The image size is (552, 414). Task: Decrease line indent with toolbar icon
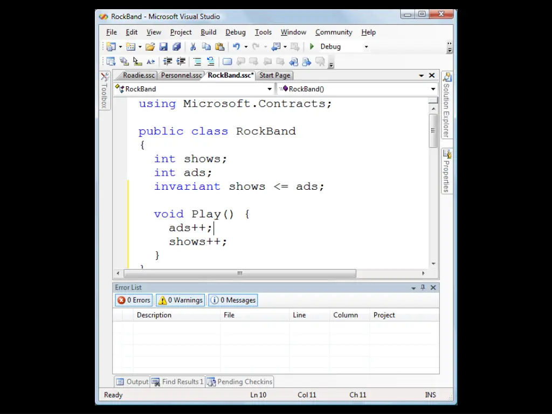tap(168, 61)
